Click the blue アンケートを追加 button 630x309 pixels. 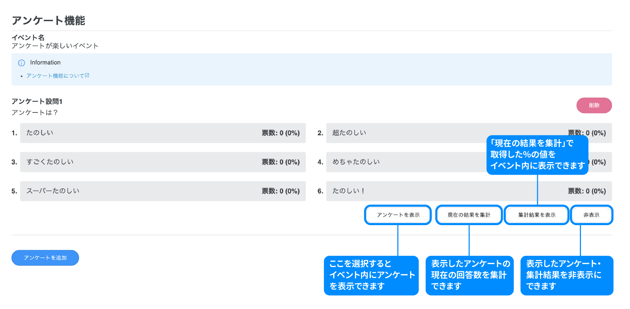[x=45, y=258]
